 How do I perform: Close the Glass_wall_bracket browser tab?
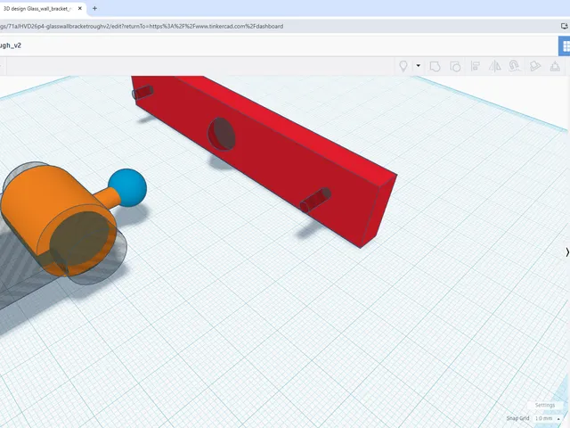80,8
